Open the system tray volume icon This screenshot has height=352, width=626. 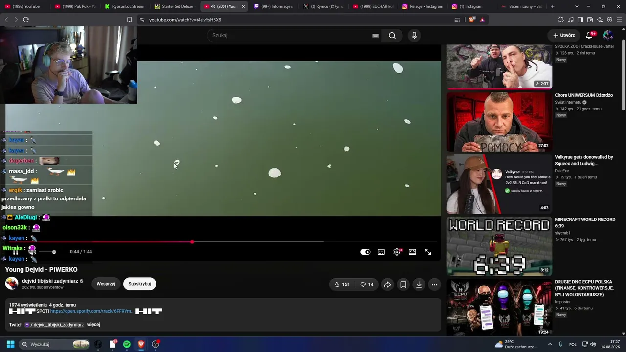pos(593,344)
